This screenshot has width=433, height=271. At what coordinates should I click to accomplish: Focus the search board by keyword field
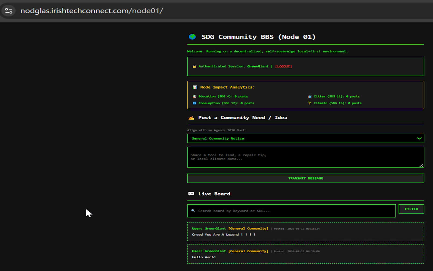pos(291,211)
